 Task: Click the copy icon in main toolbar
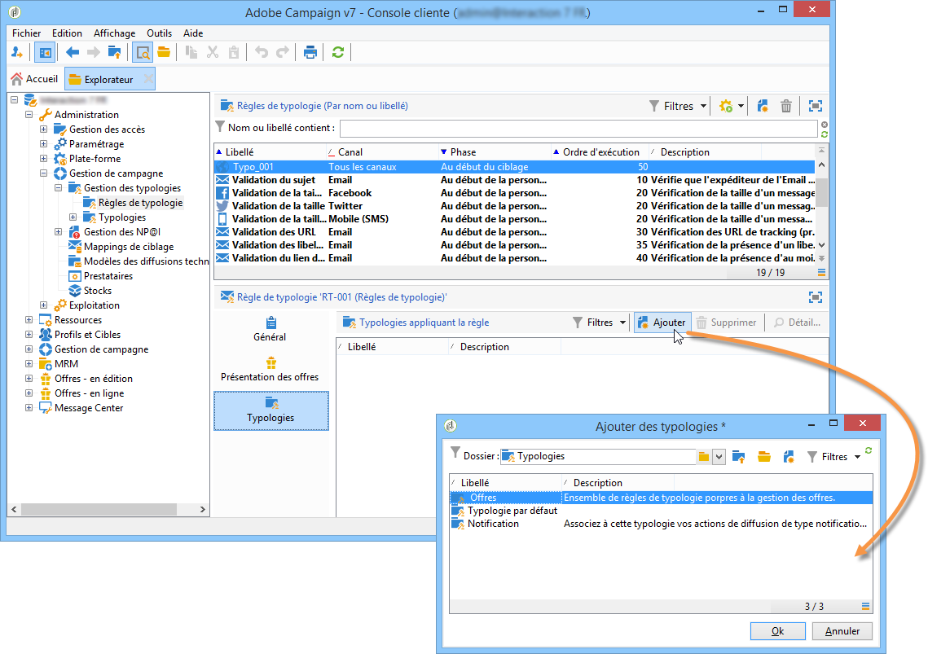pyautogui.click(x=191, y=53)
